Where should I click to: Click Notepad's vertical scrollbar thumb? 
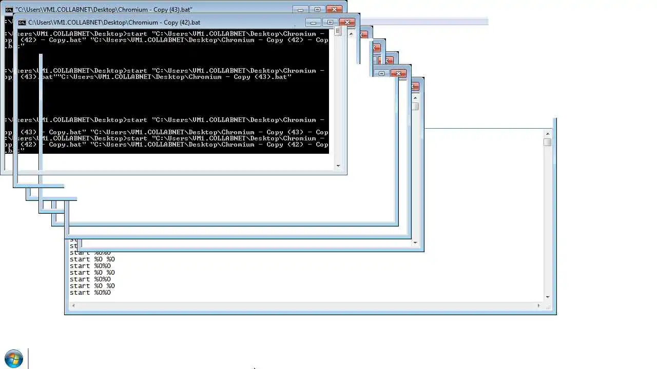548,142
